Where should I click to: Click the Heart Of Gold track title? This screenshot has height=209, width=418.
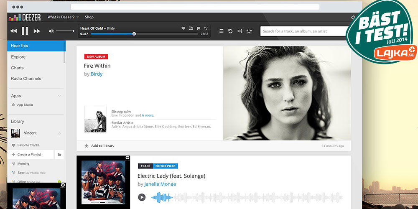click(92, 28)
